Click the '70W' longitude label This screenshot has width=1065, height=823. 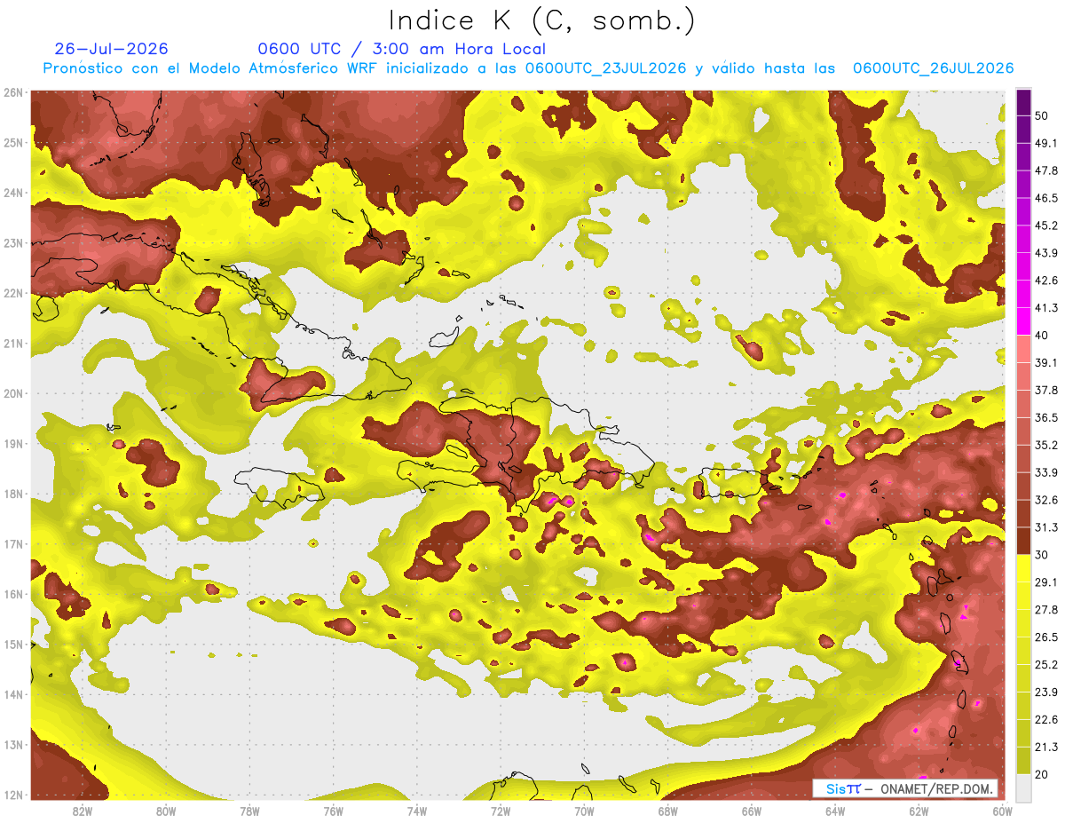[x=584, y=812]
